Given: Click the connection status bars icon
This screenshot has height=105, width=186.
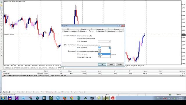Looking at the screenshot, I should pos(170,95).
